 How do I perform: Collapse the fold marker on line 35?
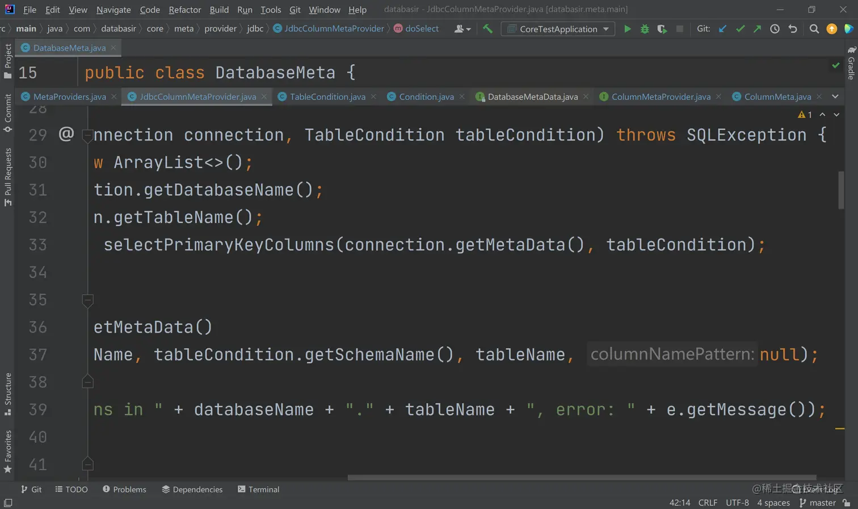[87, 300]
